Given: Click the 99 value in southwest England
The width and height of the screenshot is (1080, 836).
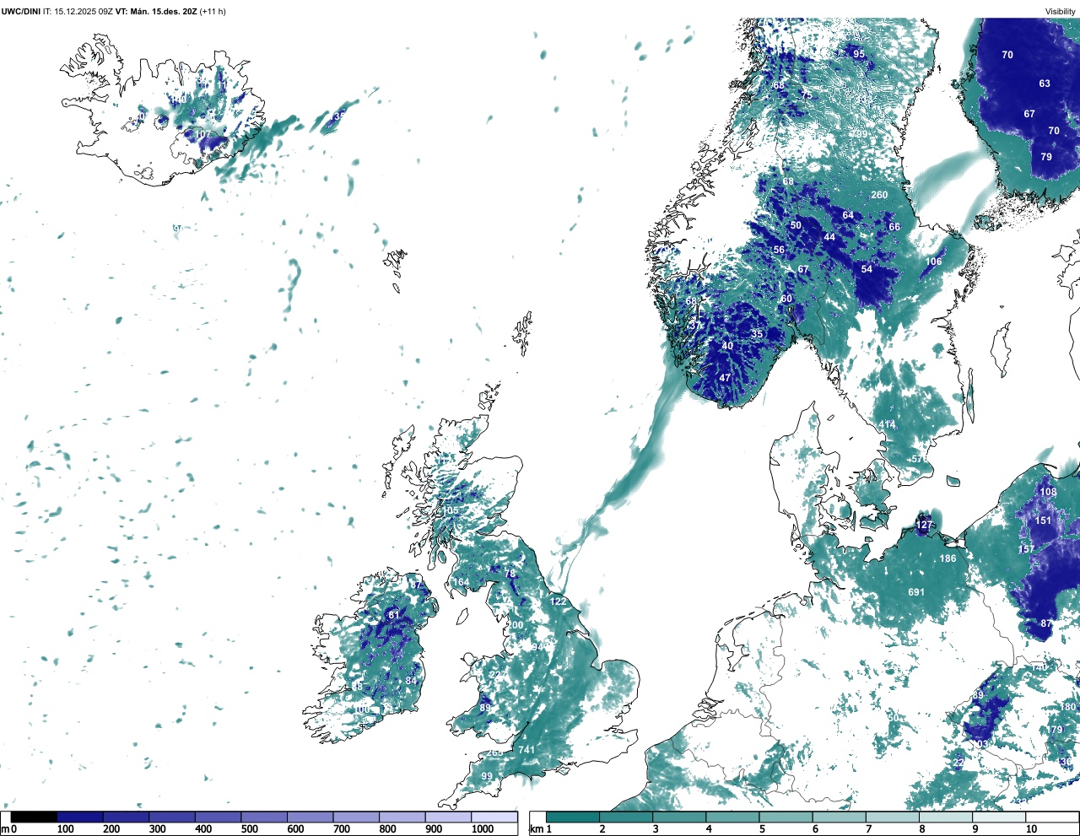Looking at the screenshot, I should click(487, 776).
